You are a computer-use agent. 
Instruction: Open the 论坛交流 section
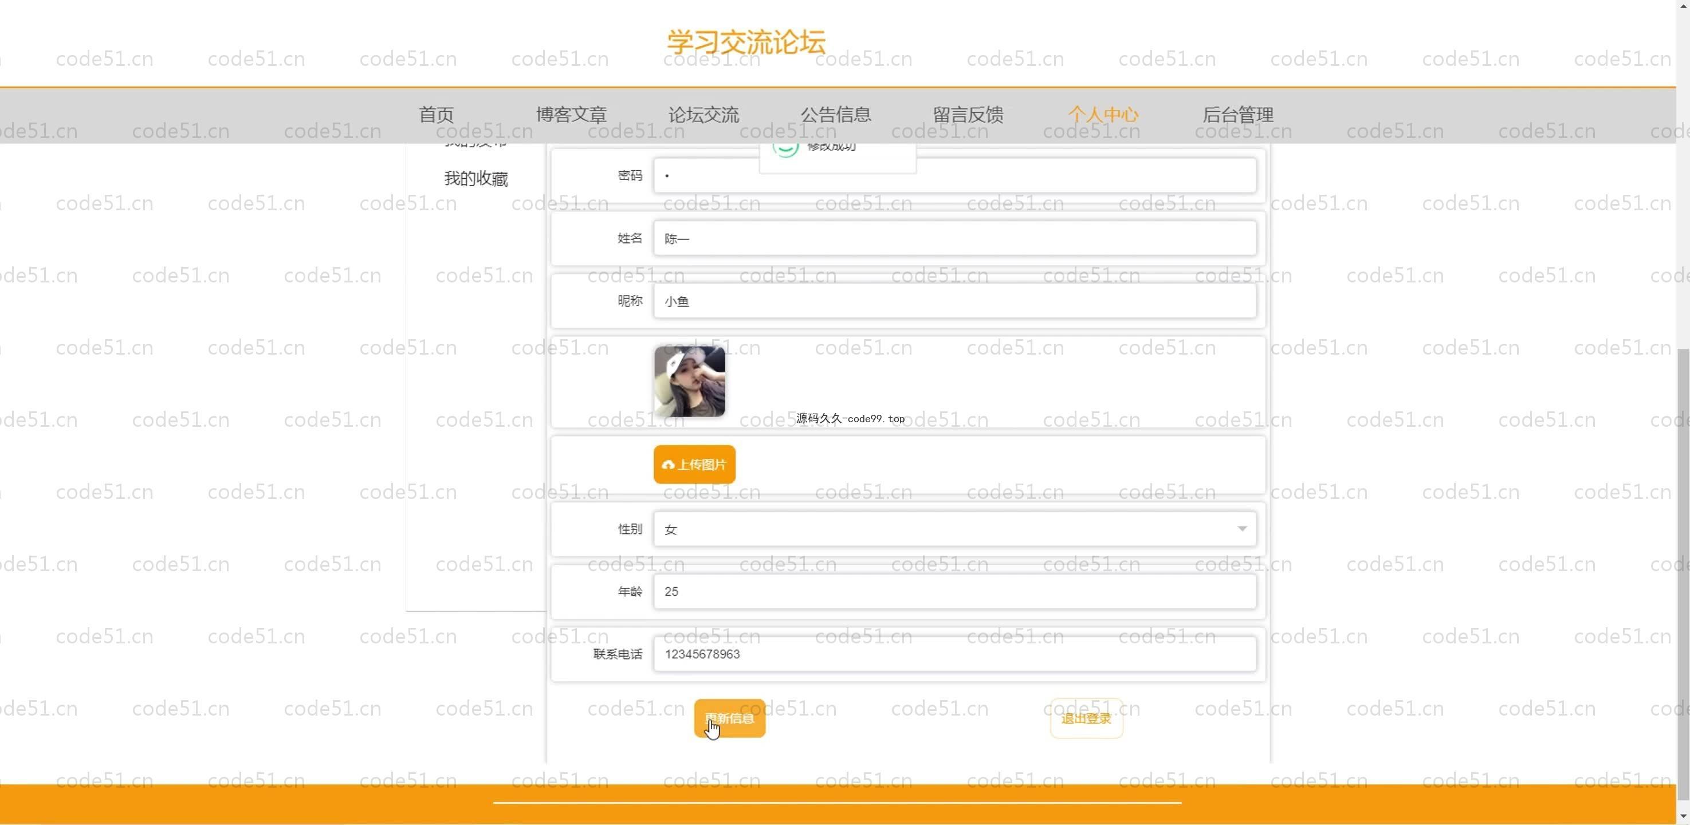[703, 114]
